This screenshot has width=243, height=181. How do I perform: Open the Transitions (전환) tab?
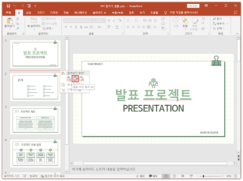click(x=66, y=12)
